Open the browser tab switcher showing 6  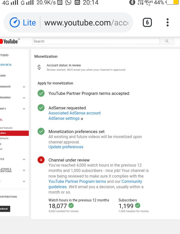click(x=147, y=22)
